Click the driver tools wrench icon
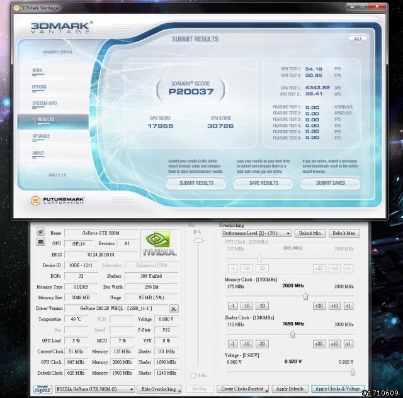The width and height of the screenshot is (403, 398). [174, 309]
